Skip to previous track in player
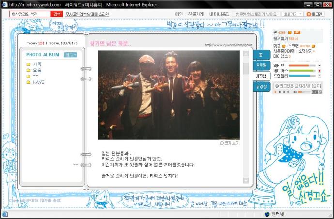Screen dimensions: 334x219 [x=284, y=92]
